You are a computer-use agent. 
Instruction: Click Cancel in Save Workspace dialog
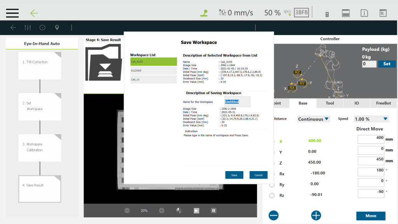(x=258, y=175)
